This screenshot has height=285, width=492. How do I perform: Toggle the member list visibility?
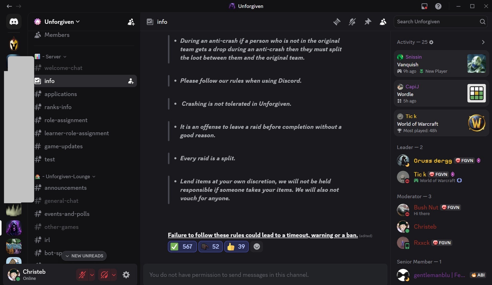tap(383, 22)
